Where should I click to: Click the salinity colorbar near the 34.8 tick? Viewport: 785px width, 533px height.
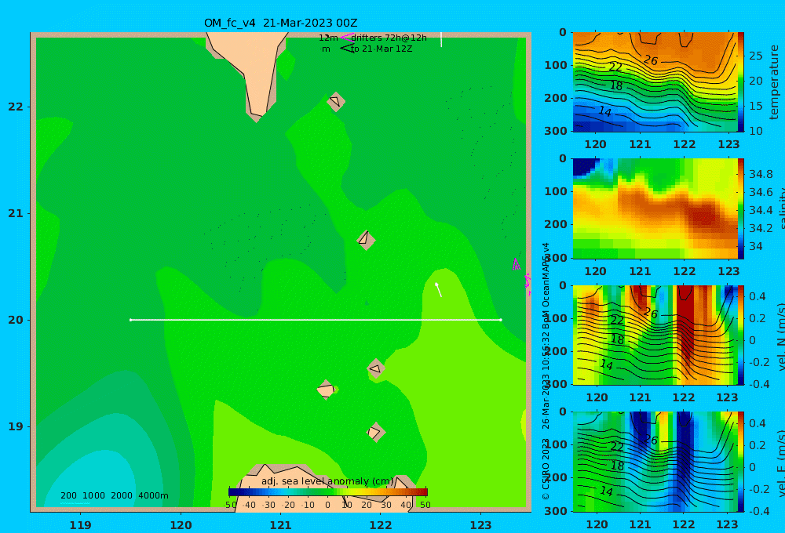[741, 174]
